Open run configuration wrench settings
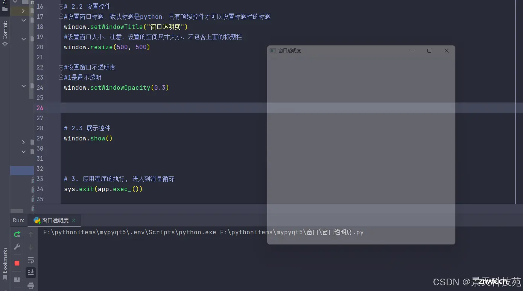Image resolution: width=523 pixels, height=291 pixels. [x=17, y=247]
